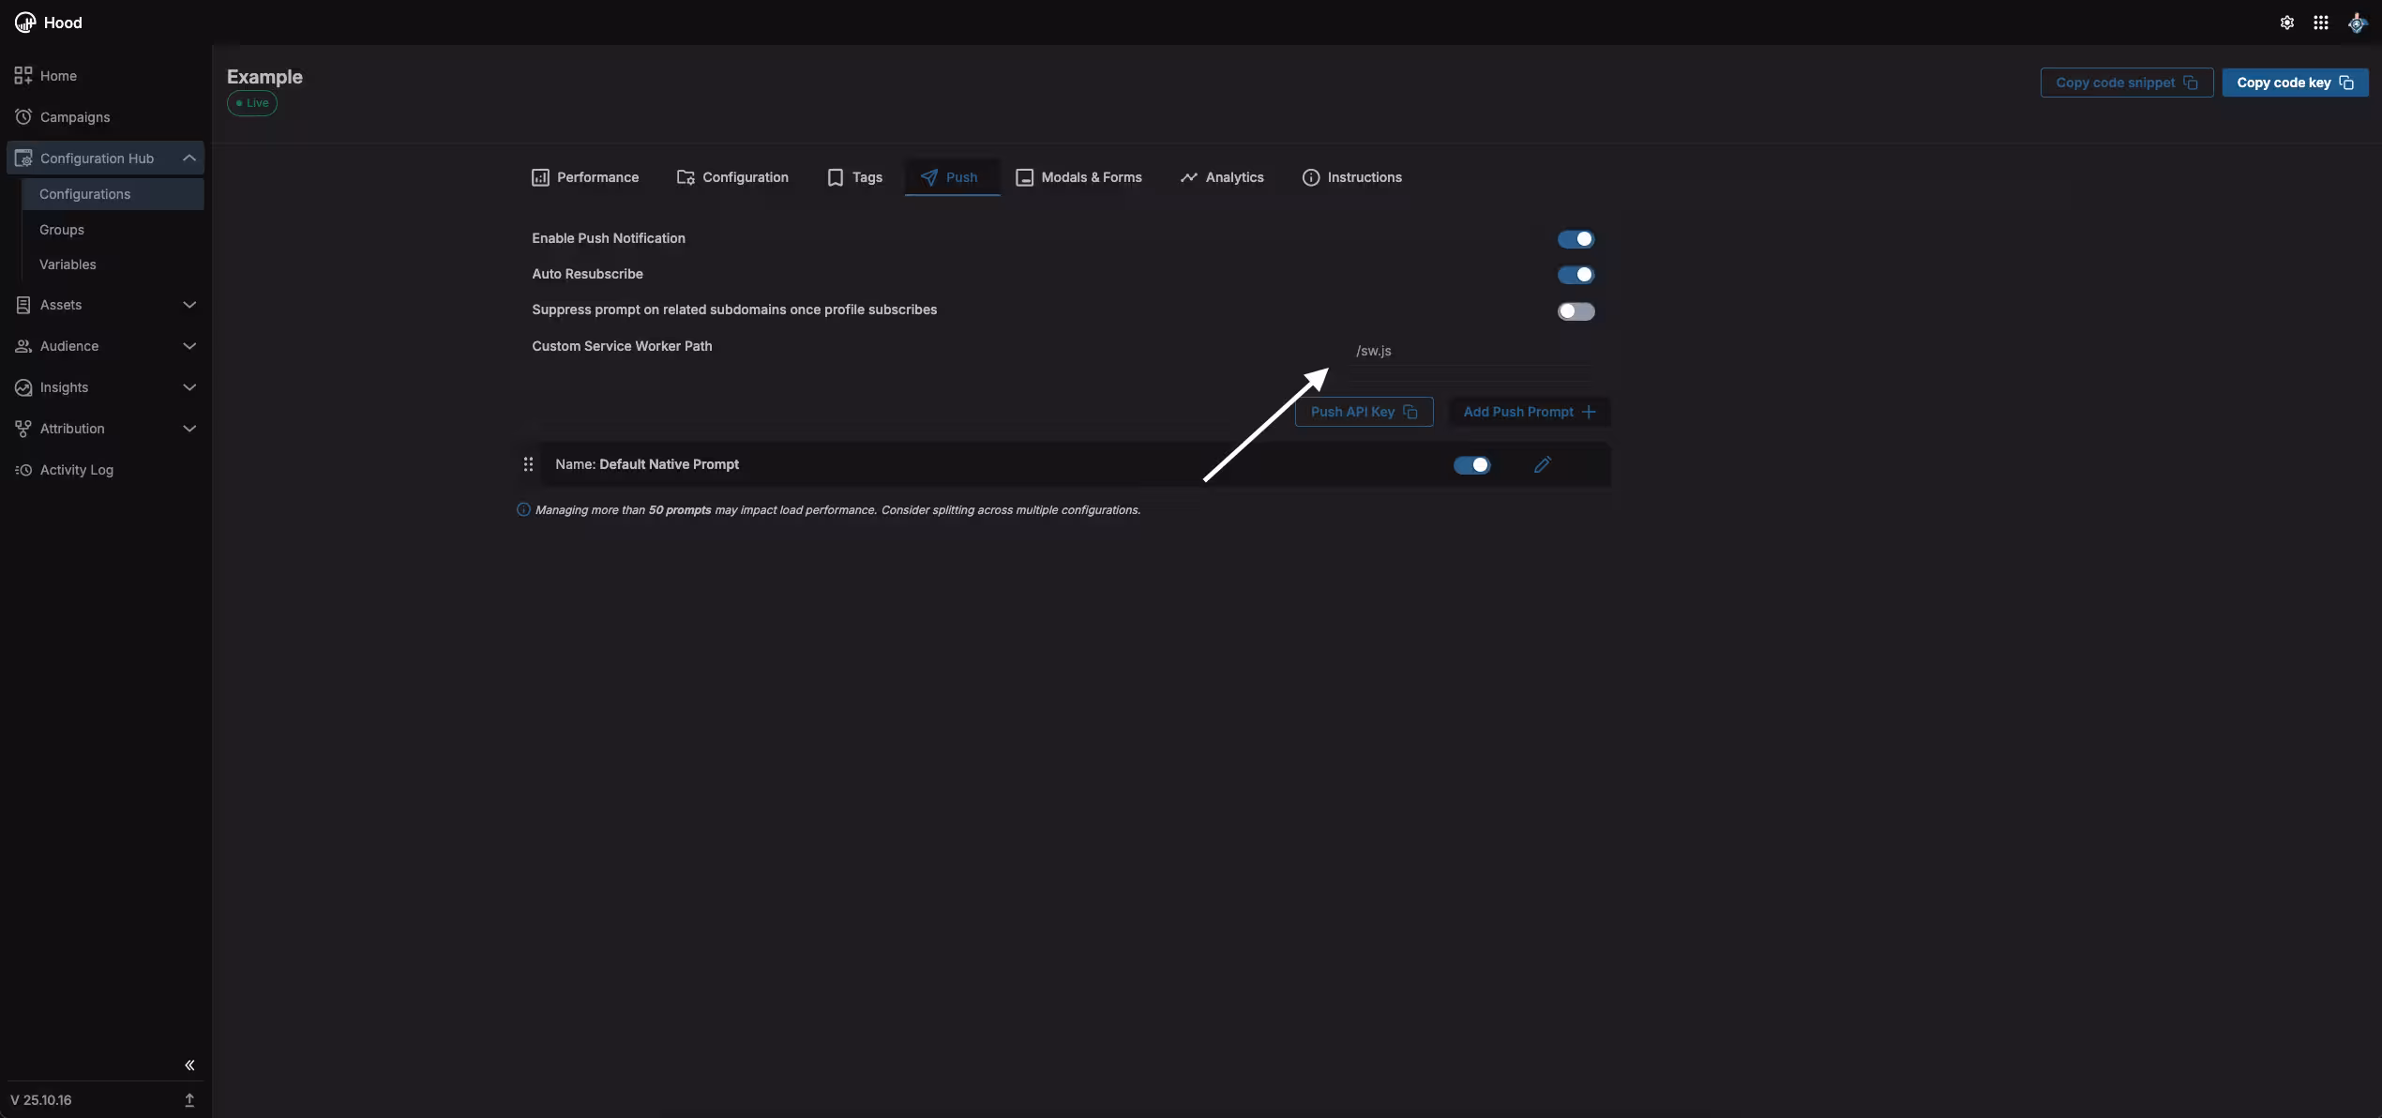Click the Add Push Prompt button
Image resolution: width=2382 pixels, height=1118 pixels.
click(x=1529, y=412)
